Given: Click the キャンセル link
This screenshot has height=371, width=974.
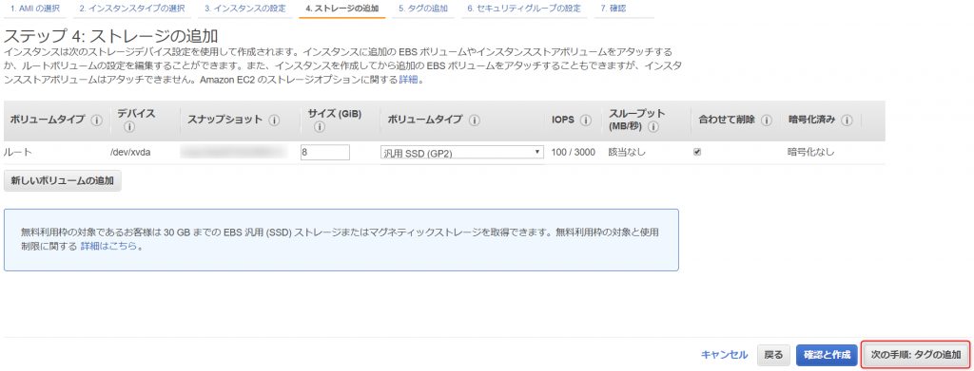Looking at the screenshot, I should tap(724, 355).
